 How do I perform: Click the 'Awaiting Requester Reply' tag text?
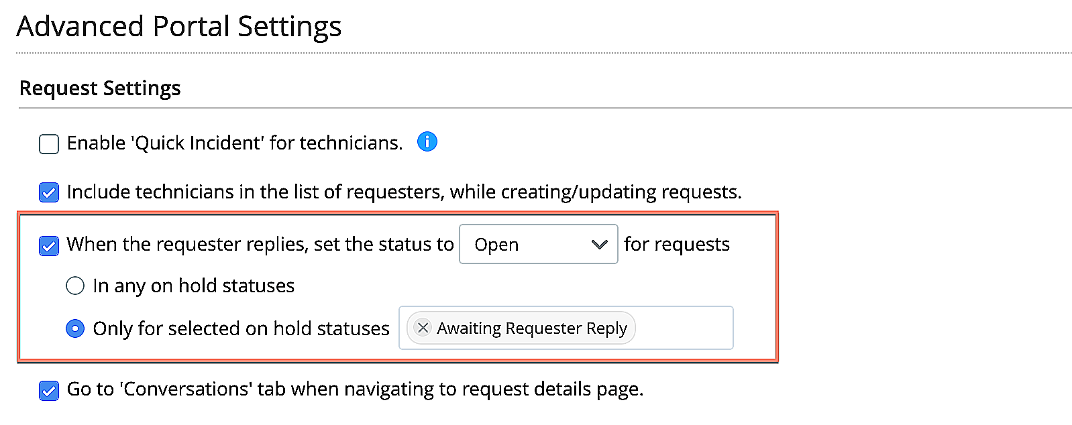click(531, 328)
